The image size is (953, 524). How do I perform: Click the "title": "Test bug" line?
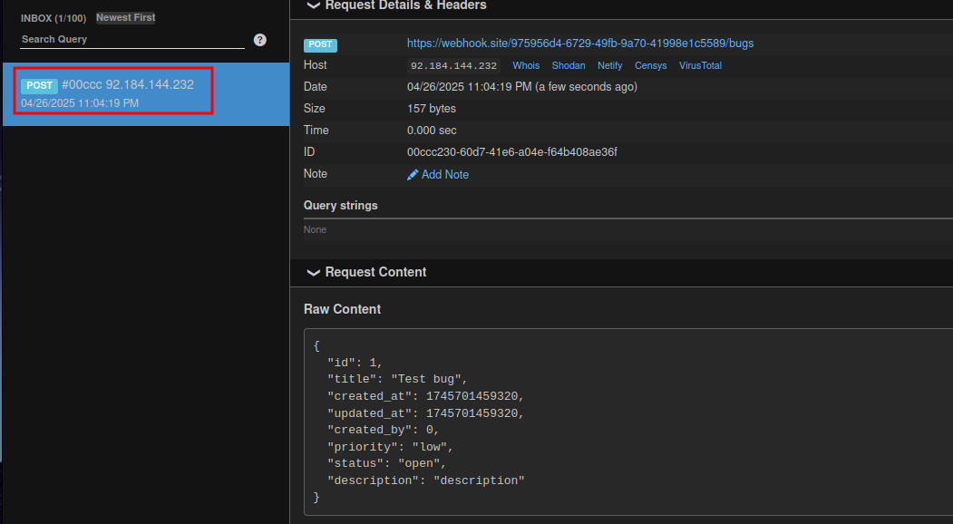397,379
